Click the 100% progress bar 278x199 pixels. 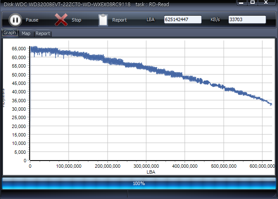pos(139,183)
